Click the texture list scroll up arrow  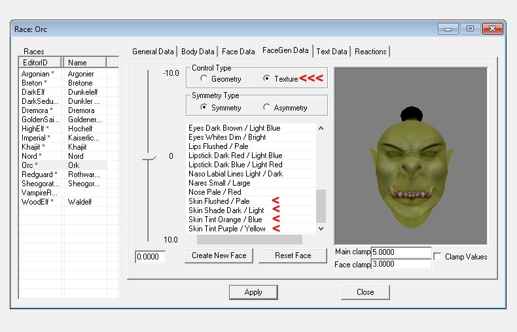point(321,128)
